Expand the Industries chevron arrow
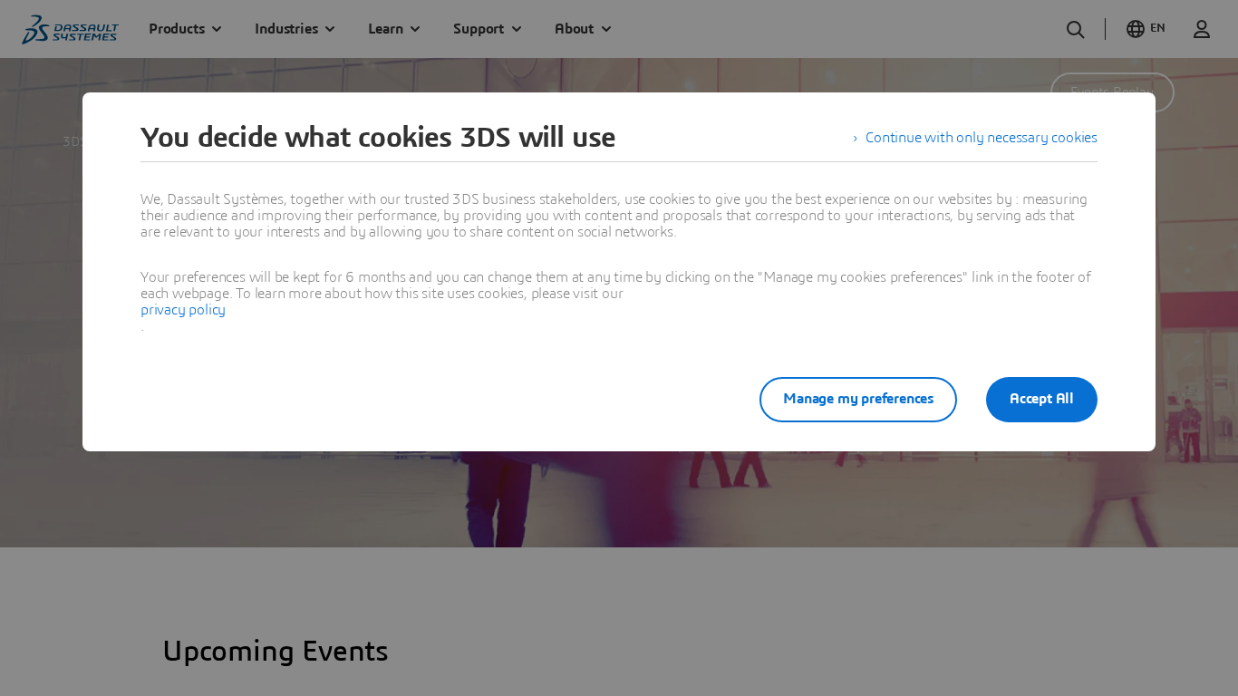This screenshot has width=1238, height=696. [x=330, y=29]
